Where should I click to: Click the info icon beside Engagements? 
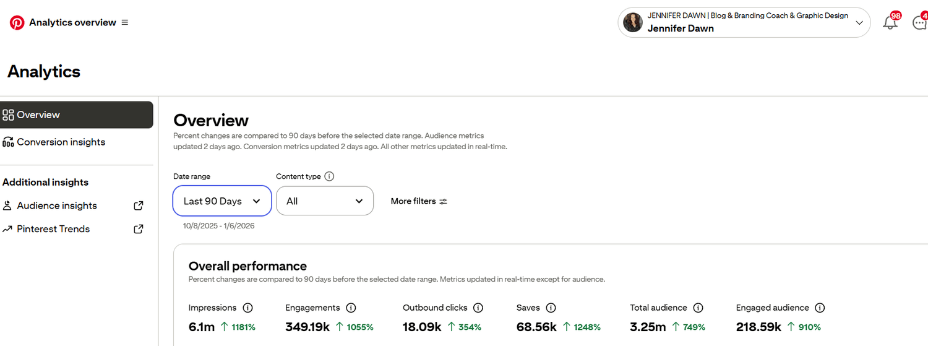(x=351, y=308)
